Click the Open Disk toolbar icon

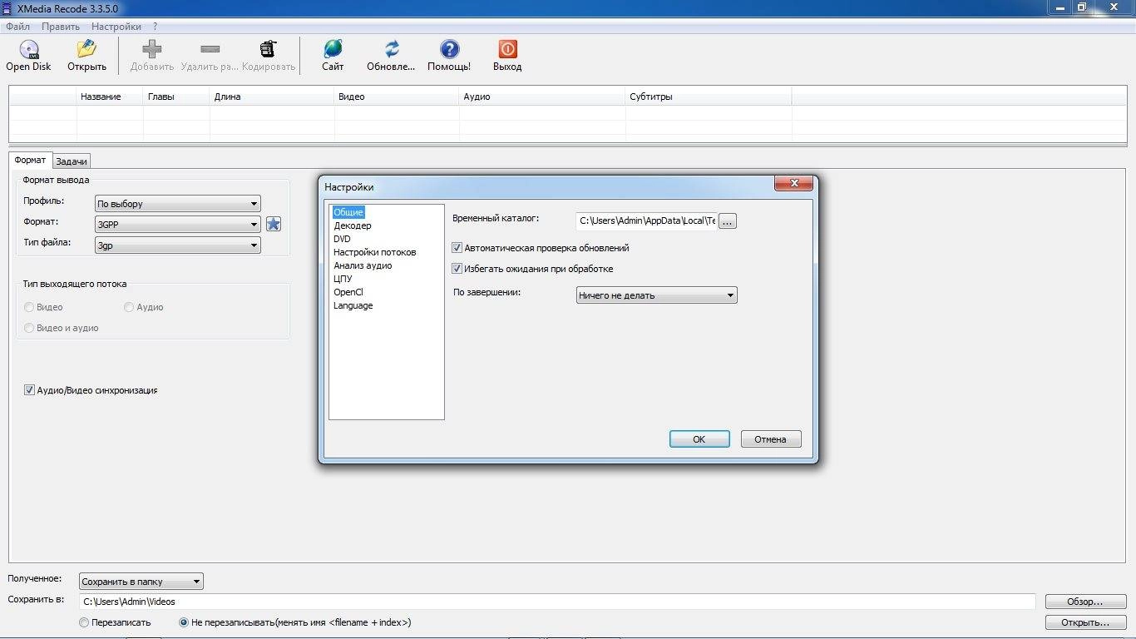[x=29, y=49]
